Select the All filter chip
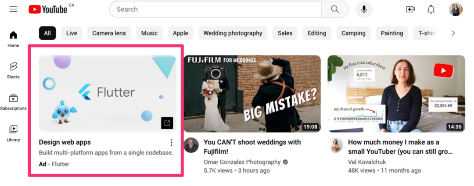Screen dimensions: 474x186 pyautogui.click(x=47, y=33)
